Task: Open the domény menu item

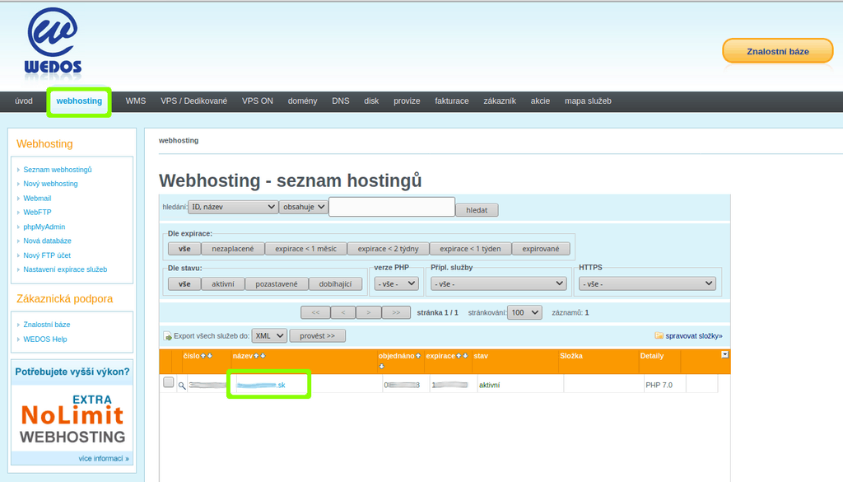Action: [302, 101]
